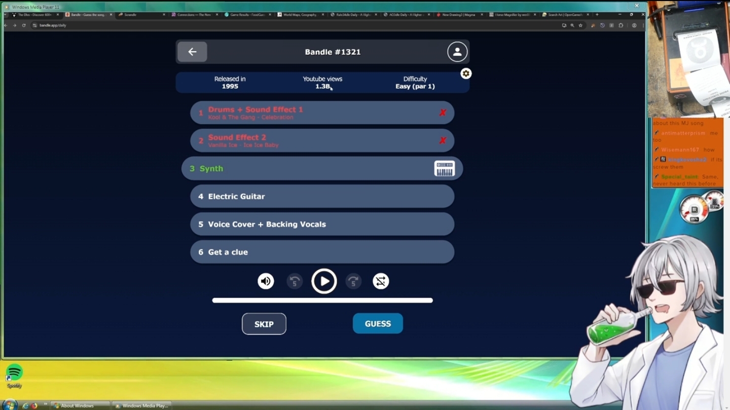Click the CPU meter desktop gadget
Viewport: 730px width, 410px height.
coord(694,209)
